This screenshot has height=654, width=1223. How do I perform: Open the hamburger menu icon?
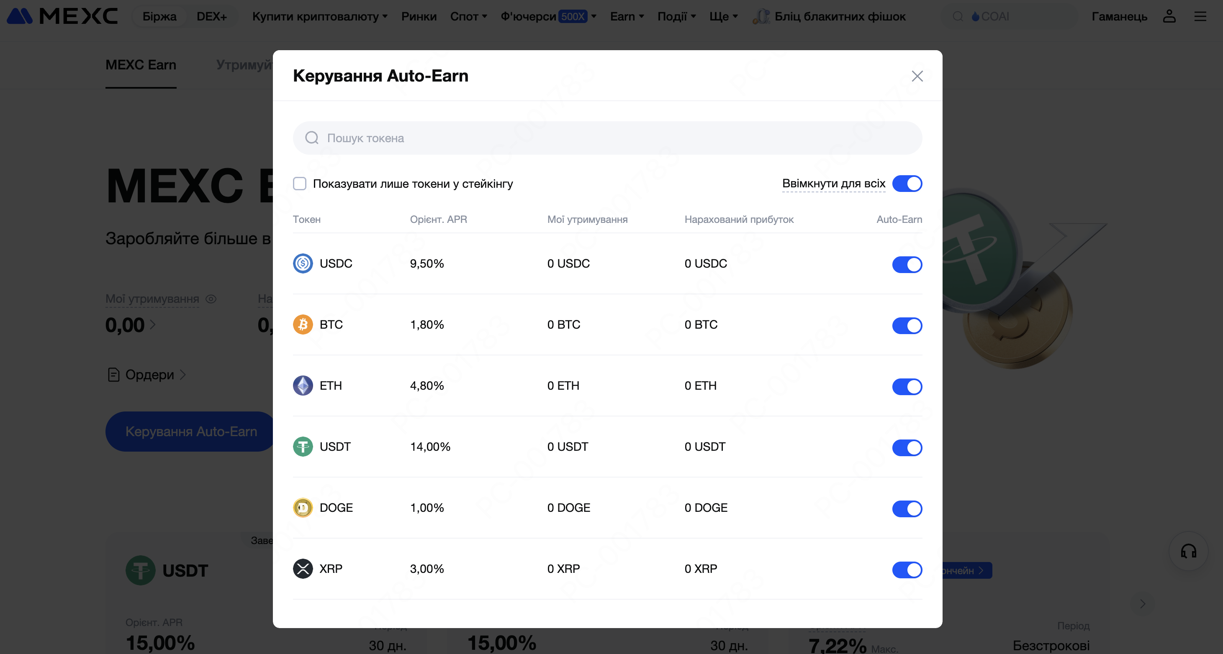tap(1200, 16)
